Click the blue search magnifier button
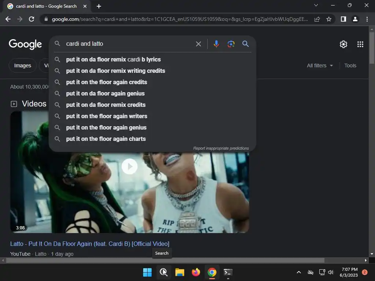 click(246, 44)
